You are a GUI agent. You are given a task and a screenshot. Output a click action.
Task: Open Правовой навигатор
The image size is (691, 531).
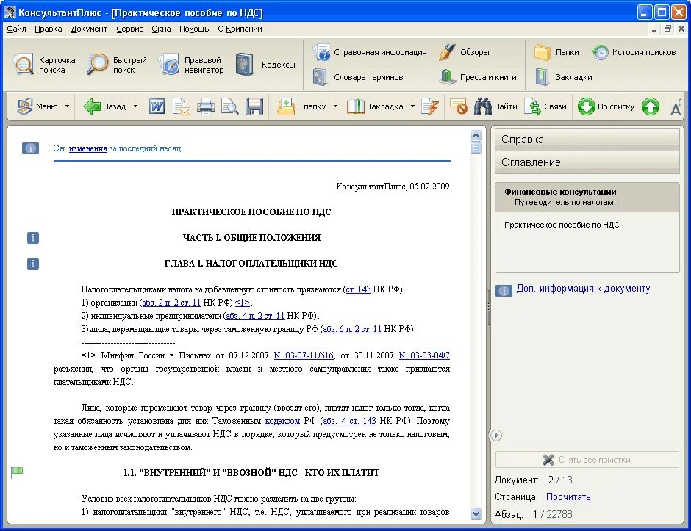(191, 65)
